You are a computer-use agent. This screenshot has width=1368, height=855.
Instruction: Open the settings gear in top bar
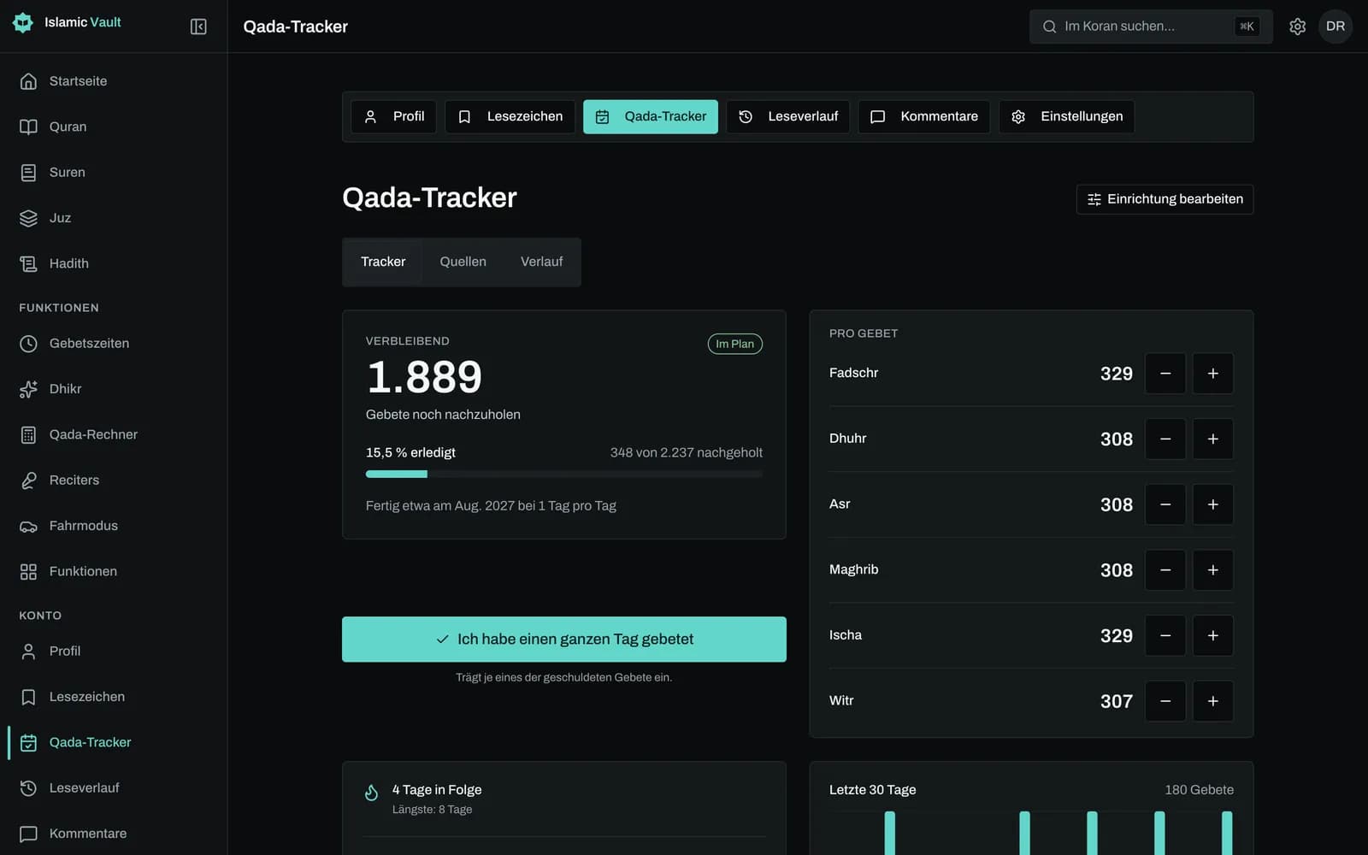(x=1297, y=27)
